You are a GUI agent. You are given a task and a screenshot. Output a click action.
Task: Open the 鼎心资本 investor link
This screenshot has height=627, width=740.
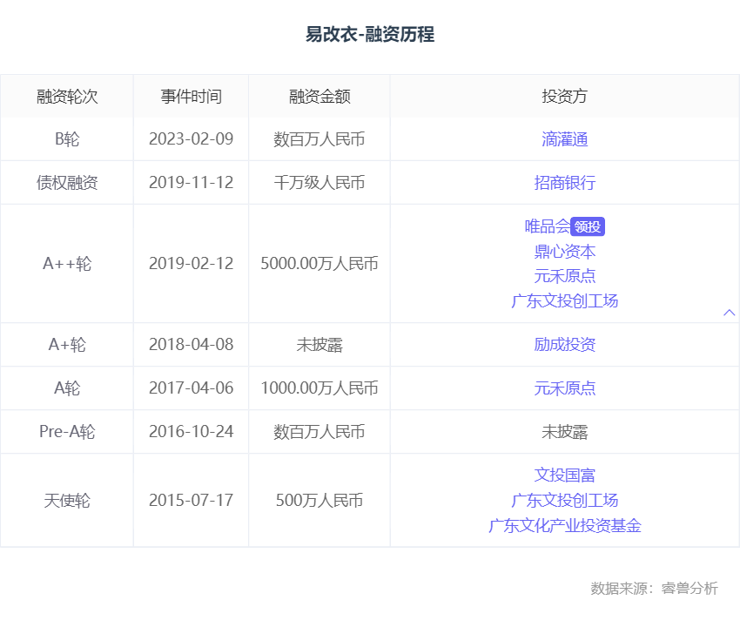tap(564, 252)
